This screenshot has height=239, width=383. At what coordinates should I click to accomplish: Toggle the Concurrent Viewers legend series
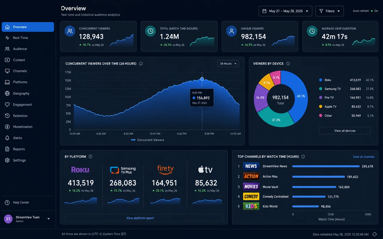[148, 140]
